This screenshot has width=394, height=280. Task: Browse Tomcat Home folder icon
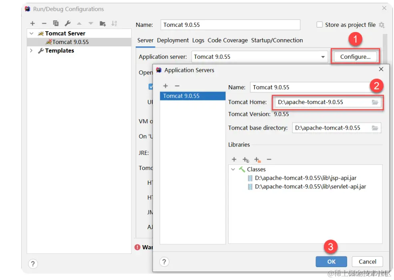[375, 102]
